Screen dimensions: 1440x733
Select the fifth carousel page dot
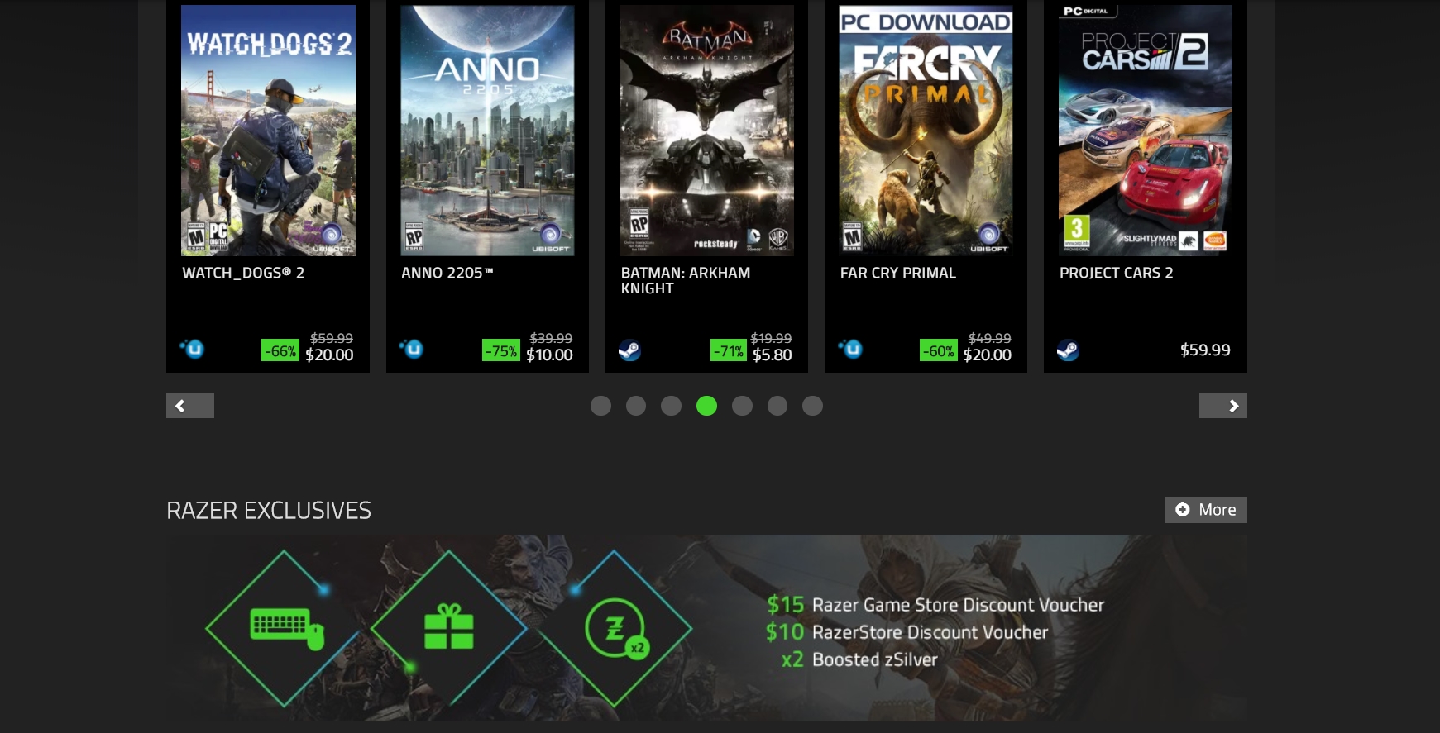point(742,406)
